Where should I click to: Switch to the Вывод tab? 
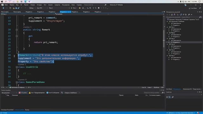coord(27,110)
